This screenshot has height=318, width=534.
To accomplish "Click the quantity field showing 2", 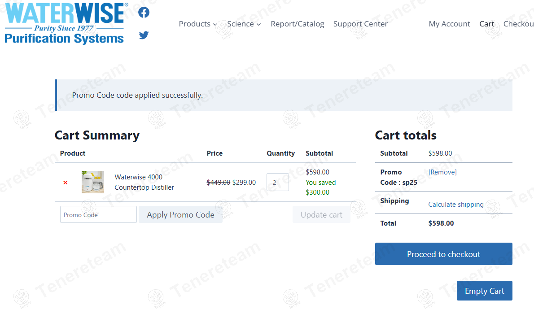I will click(277, 183).
